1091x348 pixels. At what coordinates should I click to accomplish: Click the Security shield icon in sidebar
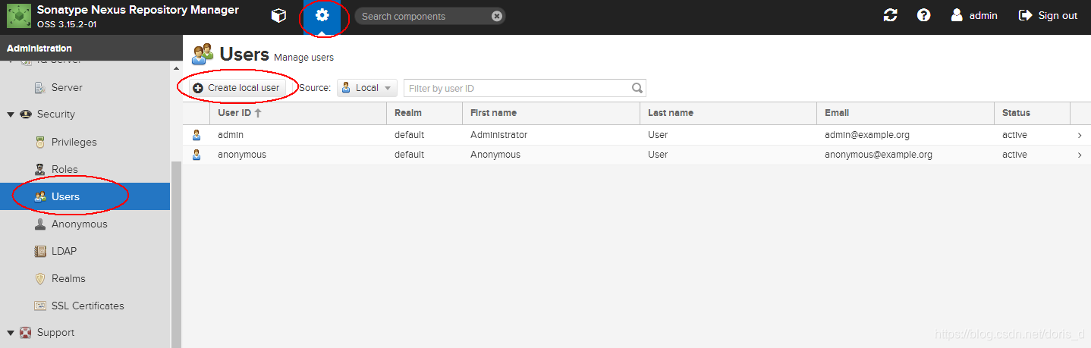[25, 114]
